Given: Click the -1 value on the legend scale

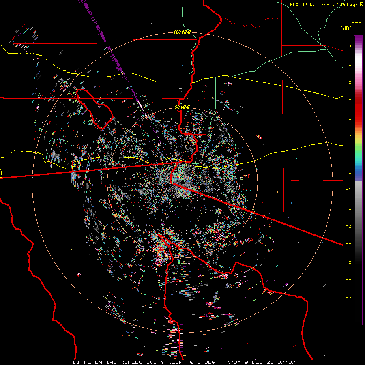Looking at the screenshot, I should point(348,190).
